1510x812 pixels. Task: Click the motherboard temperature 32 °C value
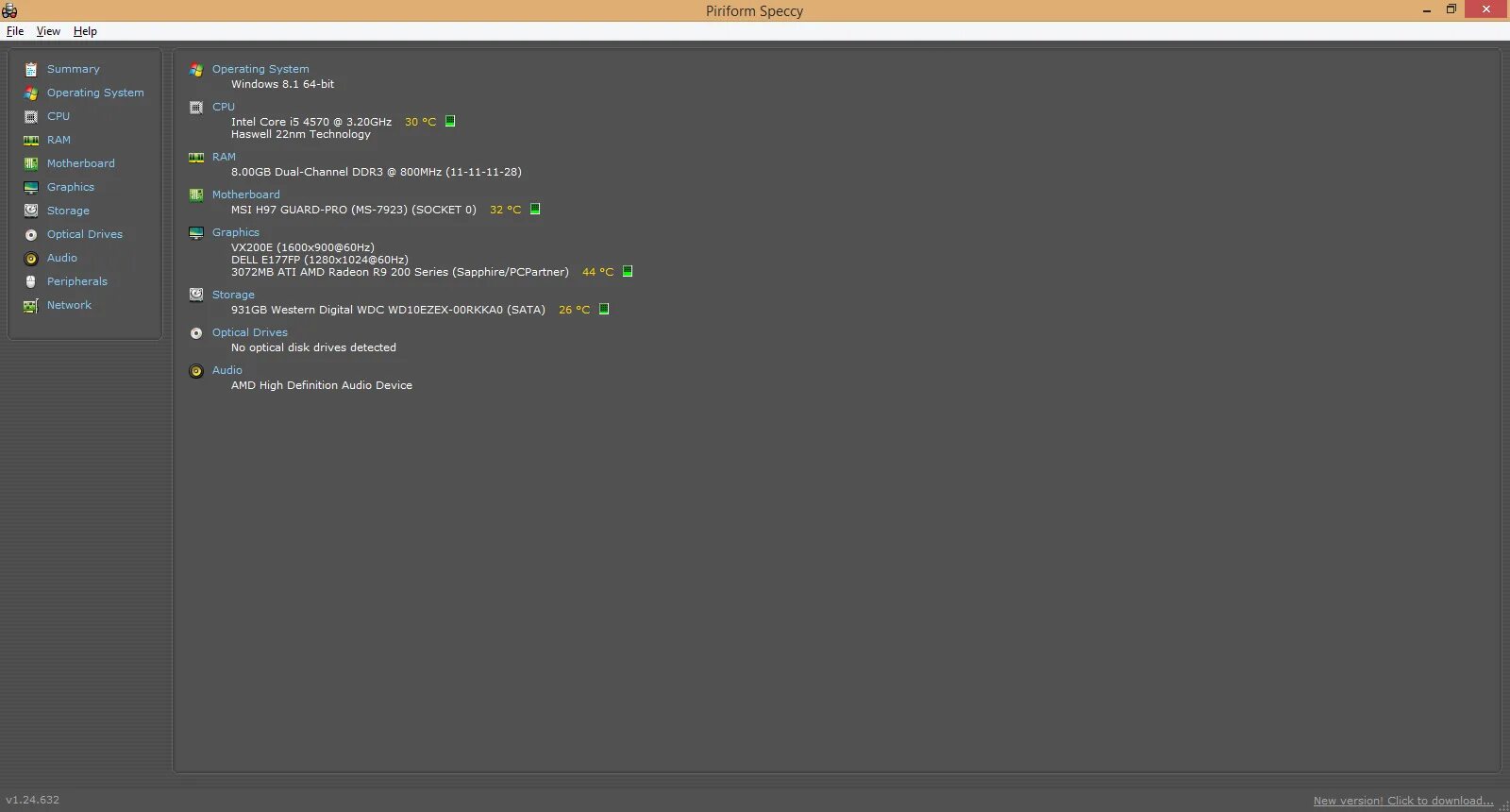[x=506, y=210]
